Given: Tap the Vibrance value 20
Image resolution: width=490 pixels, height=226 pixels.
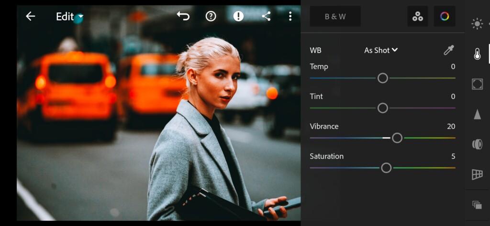Looking at the screenshot, I should click(451, 127).
